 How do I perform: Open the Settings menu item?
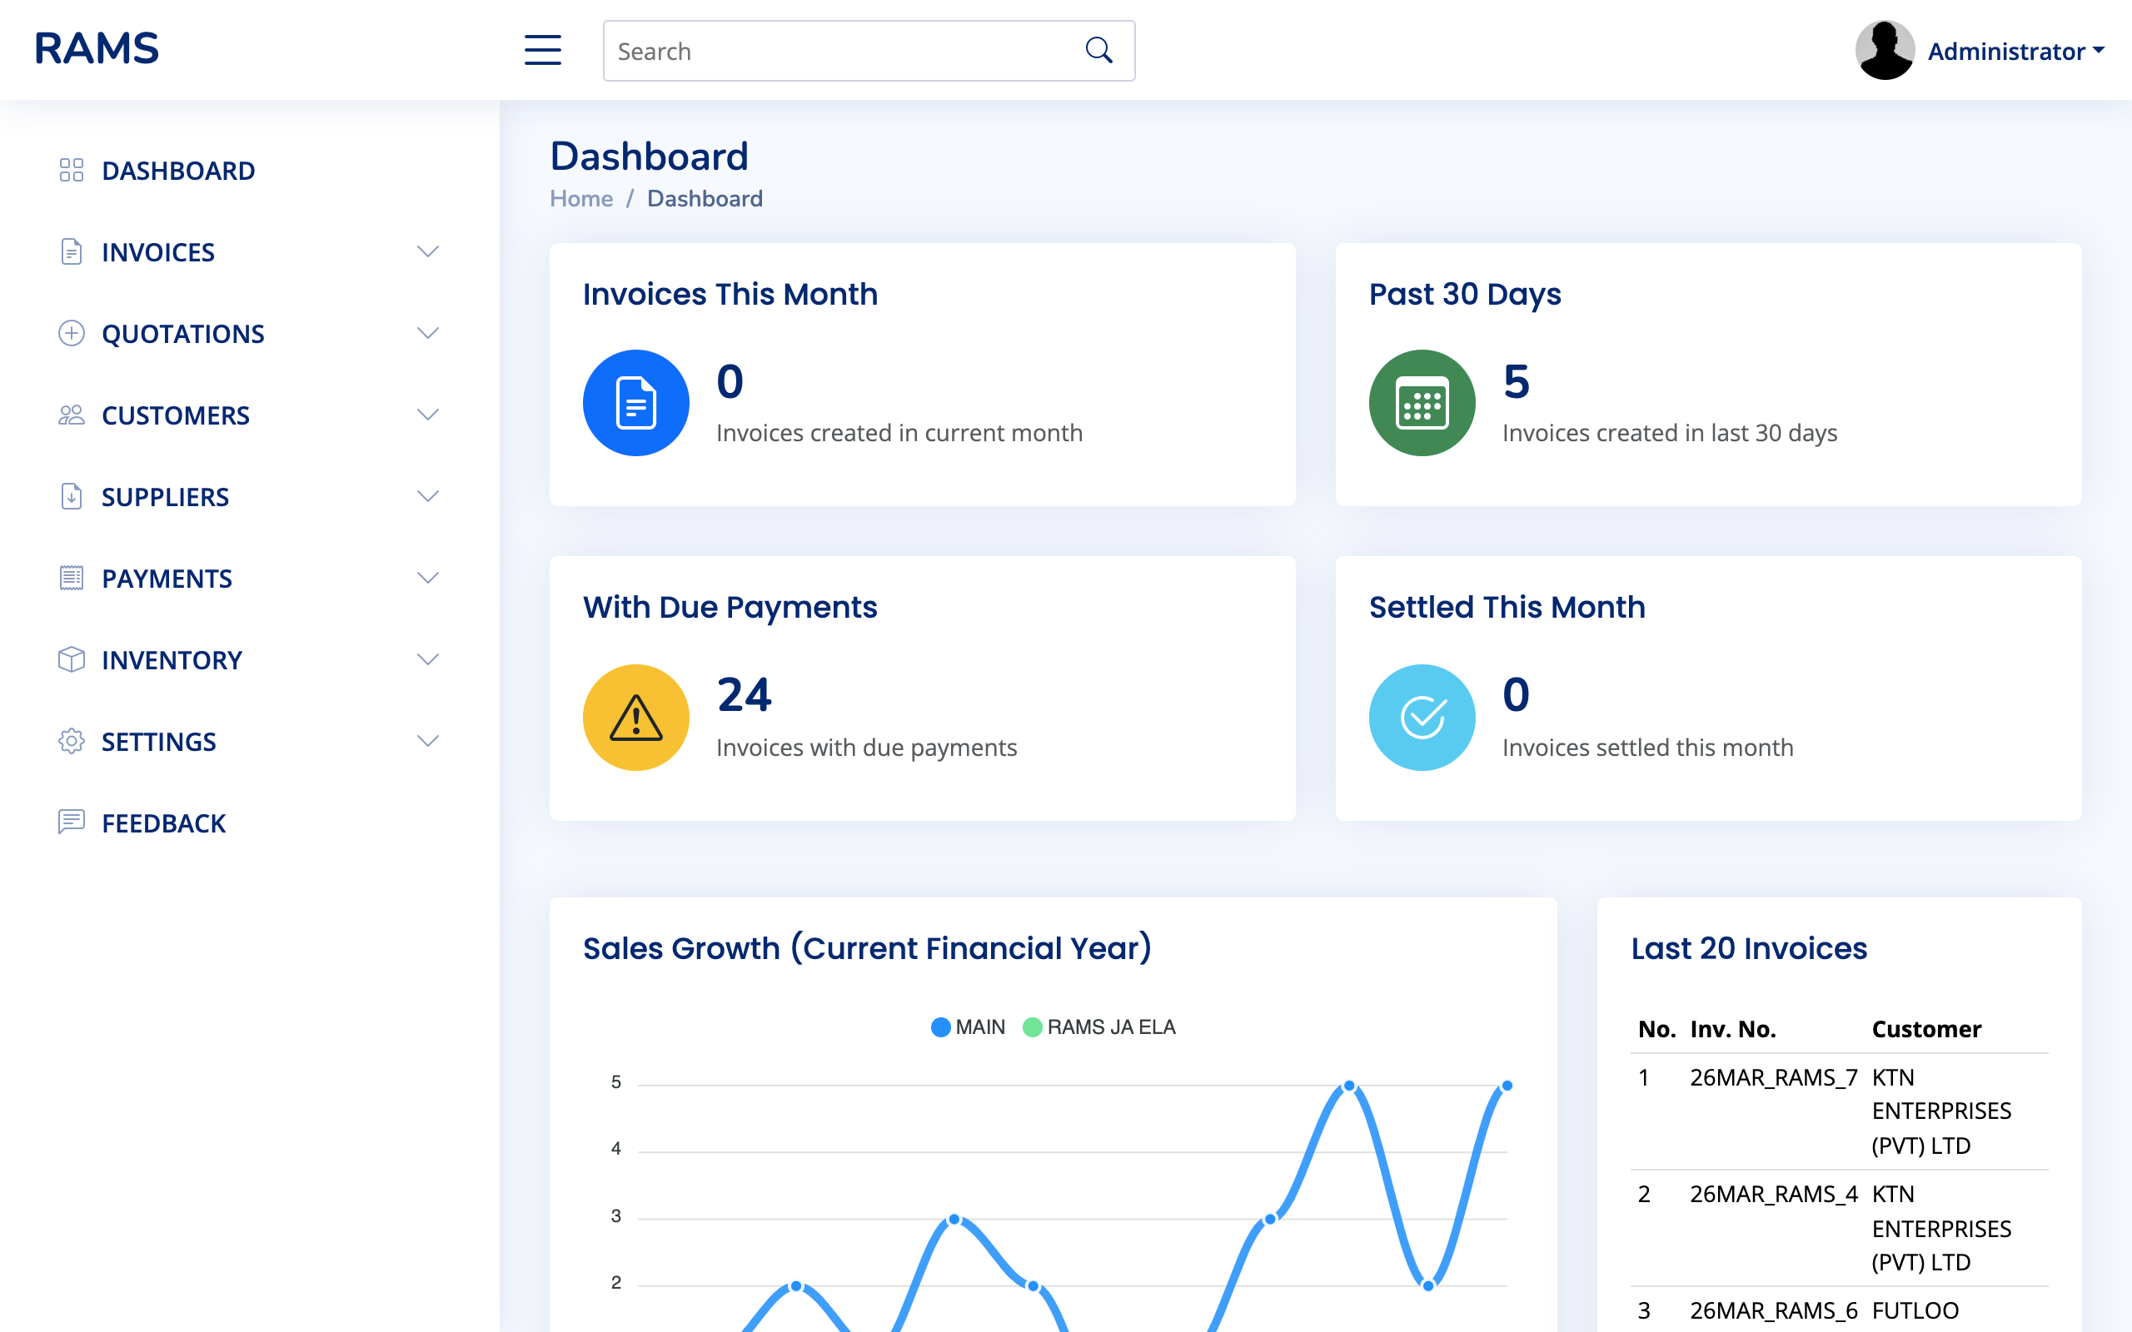158,741
